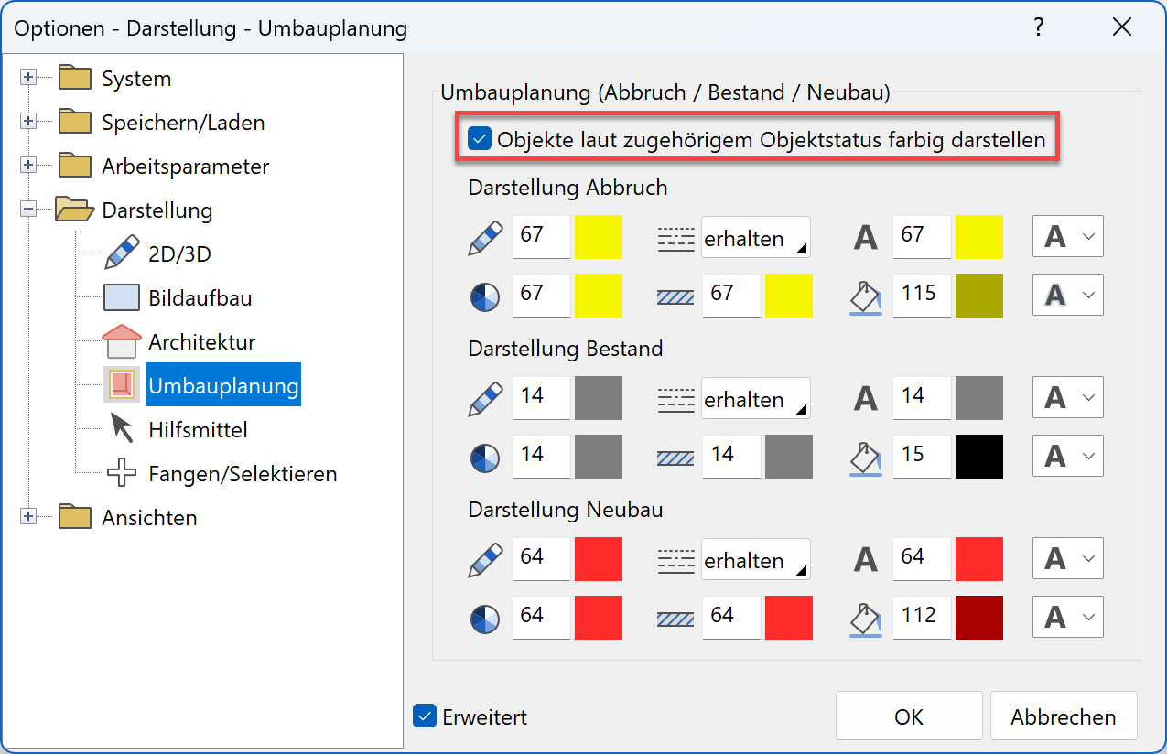1167x754 pixels.
Task: Click the text A icon in Darstellung Bestand
Action: 865,397
